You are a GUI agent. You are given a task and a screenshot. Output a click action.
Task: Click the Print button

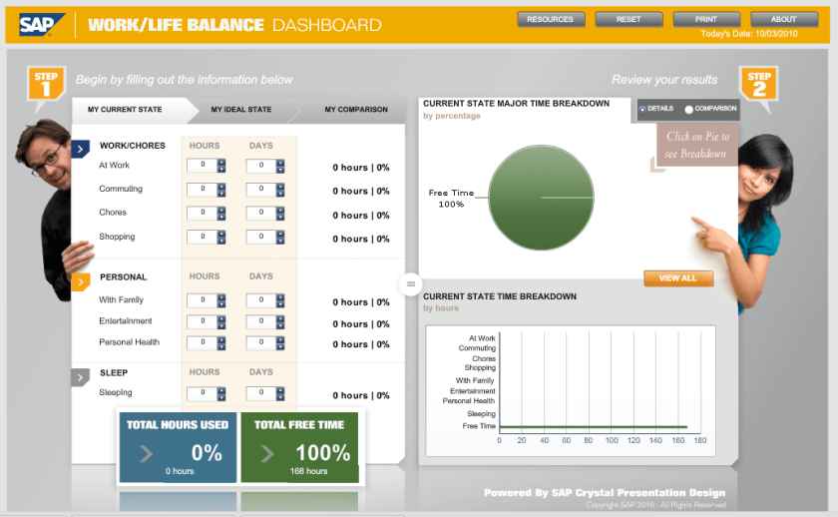coord(705,19)
